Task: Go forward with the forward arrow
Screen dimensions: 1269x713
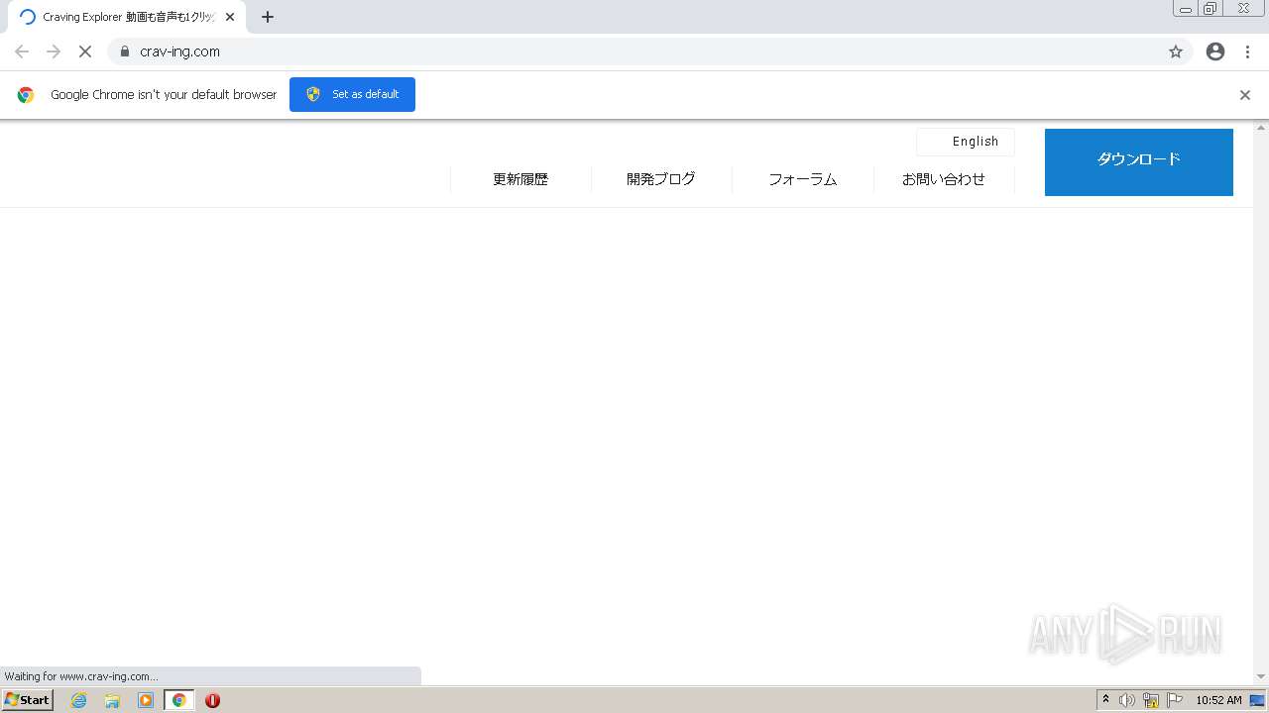Action: pos(54,51)
